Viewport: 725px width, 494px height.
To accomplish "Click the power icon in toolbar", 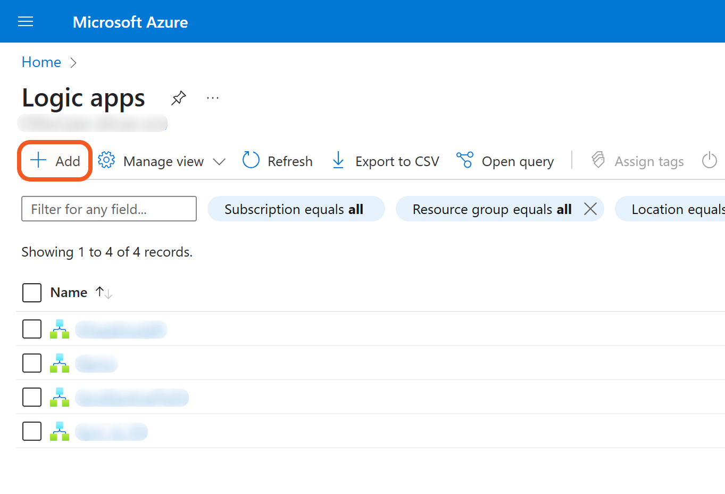I will [x=709, y=160].
